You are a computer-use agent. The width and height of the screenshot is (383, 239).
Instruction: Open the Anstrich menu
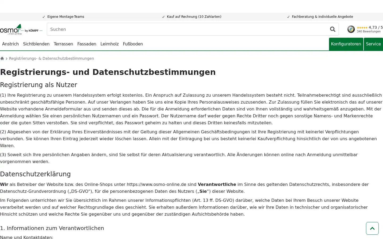(10, 44)
